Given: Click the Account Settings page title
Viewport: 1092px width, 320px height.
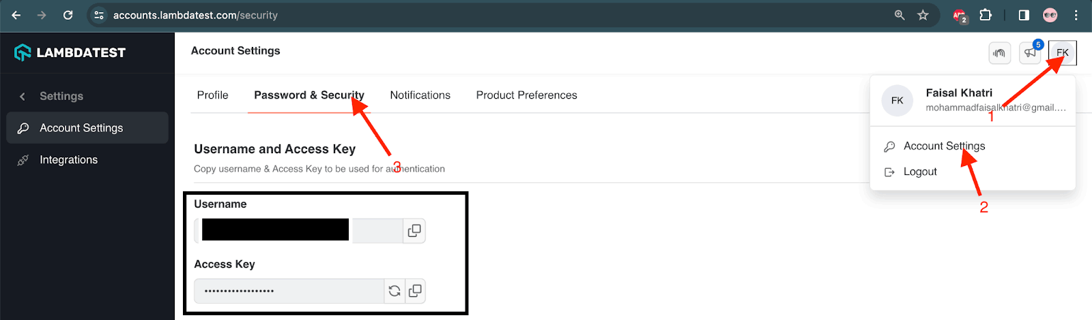Looking at the screenshot, I should click(235, 51).
